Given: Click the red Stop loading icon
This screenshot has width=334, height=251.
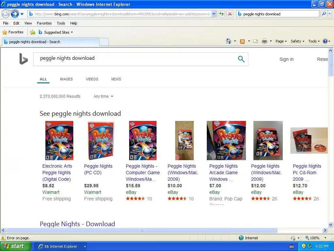Looking at the screenshot, I should pyautogui.click(x=230, y=14).
